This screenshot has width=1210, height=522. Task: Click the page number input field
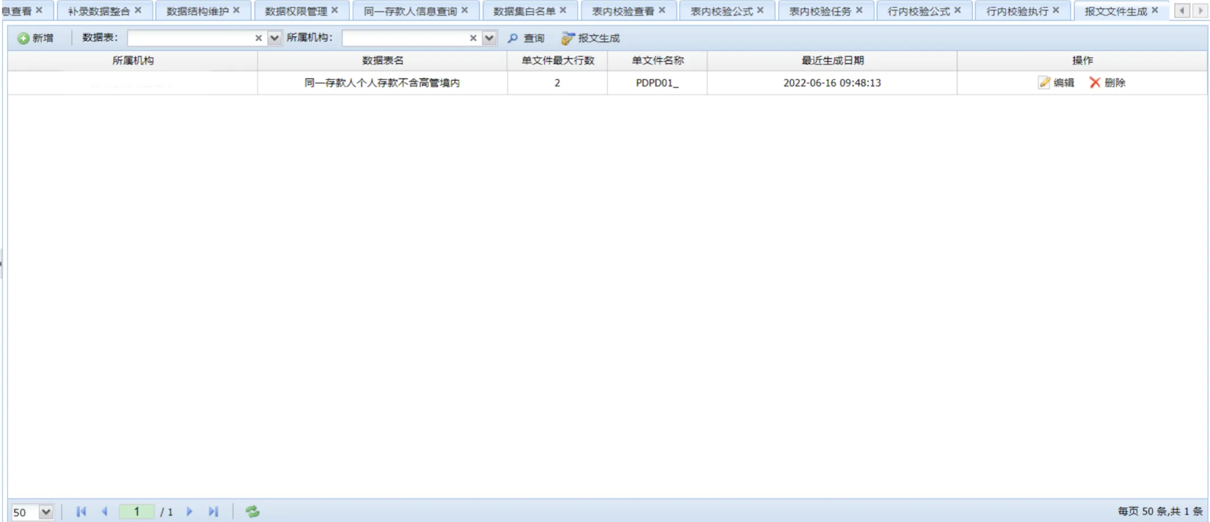136,512
